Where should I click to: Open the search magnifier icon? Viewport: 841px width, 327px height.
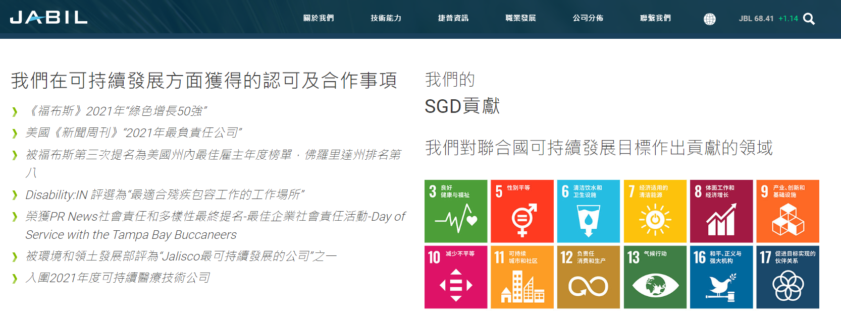[809, 19]
